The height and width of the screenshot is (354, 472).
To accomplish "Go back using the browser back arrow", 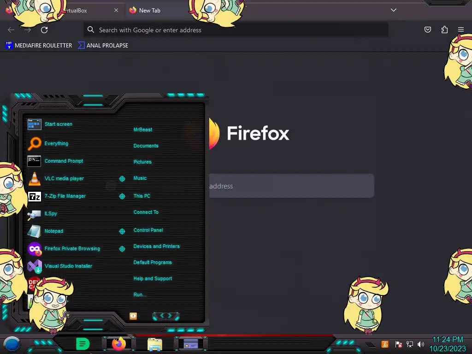I will click(11, 30).
